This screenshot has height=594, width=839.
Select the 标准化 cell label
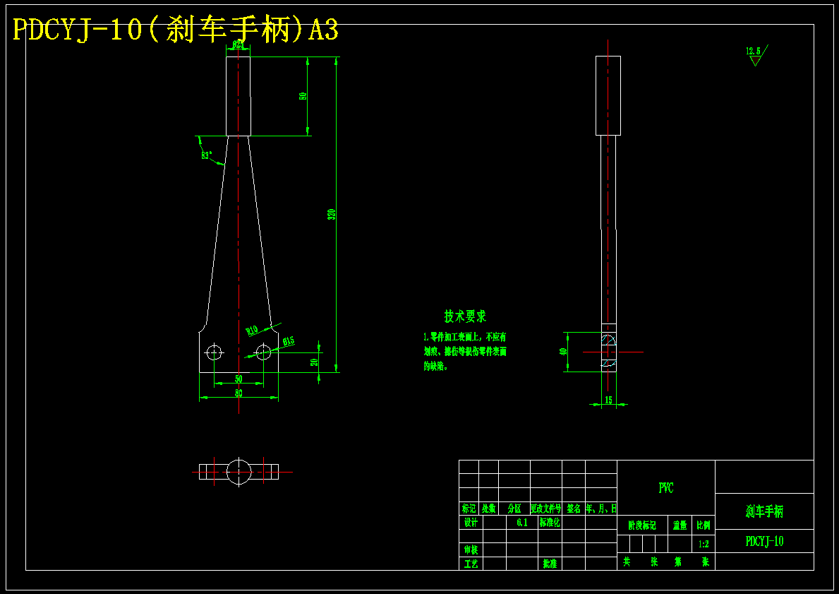(x=550, y=522)
